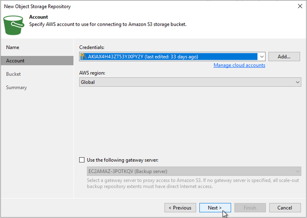The width and height of the screenshot is (307, 218).
Task: Click the 'Use the following gateway server' label
Action: pos(123,160)
